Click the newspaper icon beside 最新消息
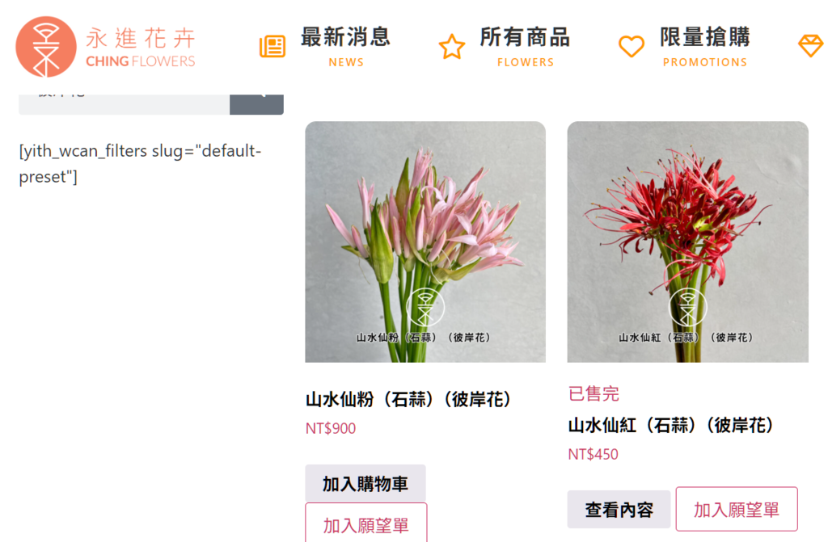The height and width of the screenshot is (542, 828). tap(272, 46)
